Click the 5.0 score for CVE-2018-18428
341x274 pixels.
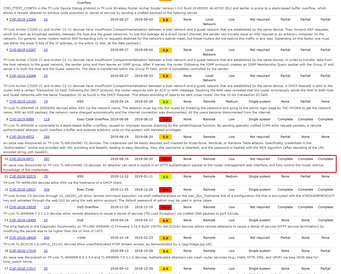click(165, 238)
